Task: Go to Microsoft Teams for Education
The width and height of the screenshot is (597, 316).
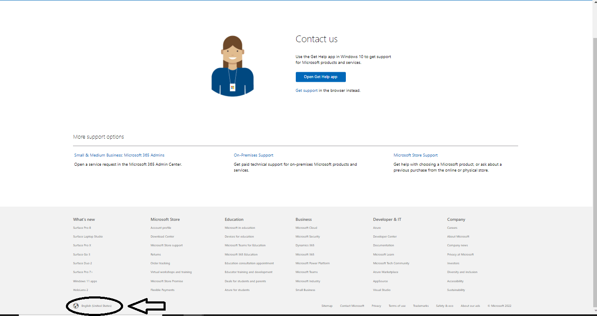Action: pyautogui.click(x=245, y=245)
